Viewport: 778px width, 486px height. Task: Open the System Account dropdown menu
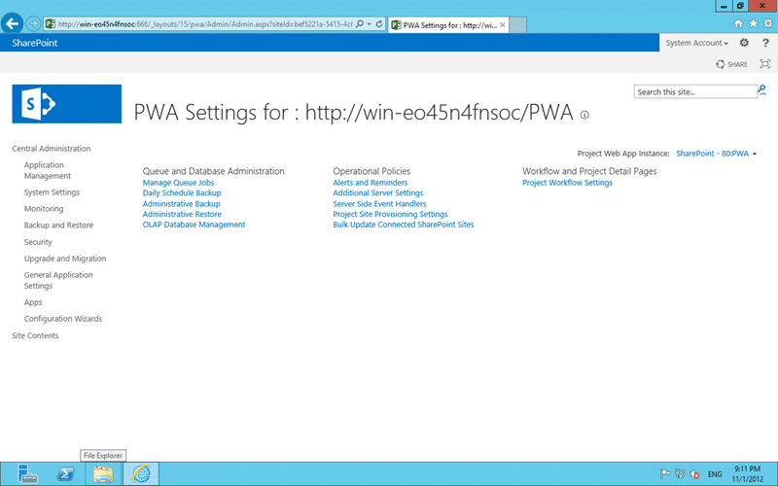pyautogui.click(x=696, y=43)
